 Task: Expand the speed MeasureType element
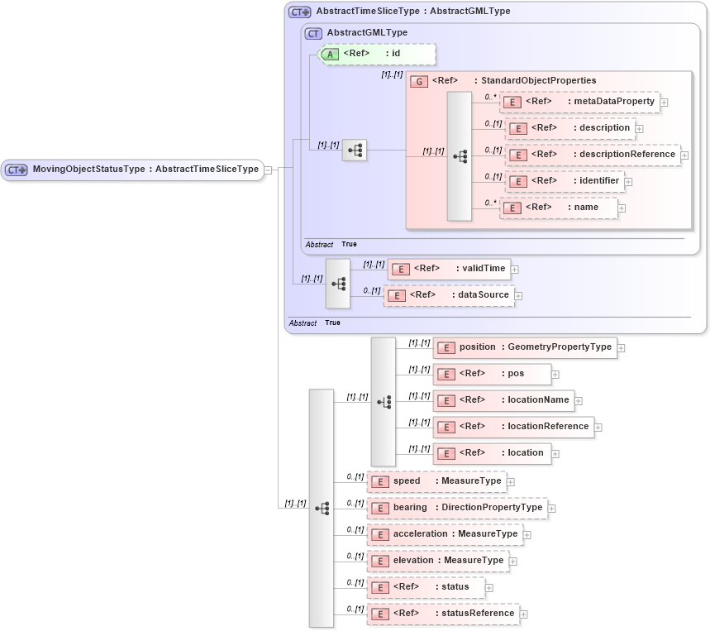510,482
